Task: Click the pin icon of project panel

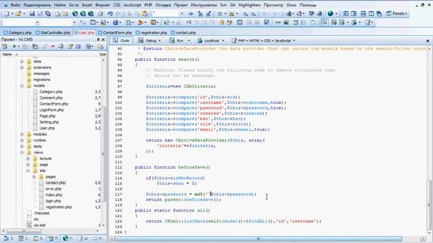Action: tap(98, 40)
